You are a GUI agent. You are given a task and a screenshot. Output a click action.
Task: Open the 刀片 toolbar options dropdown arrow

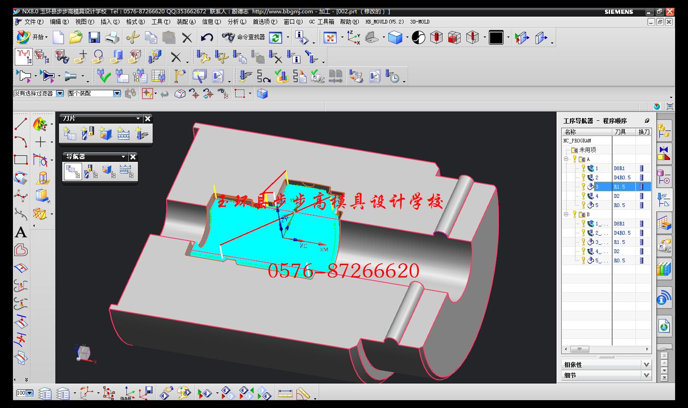click(x=138, y=118)
